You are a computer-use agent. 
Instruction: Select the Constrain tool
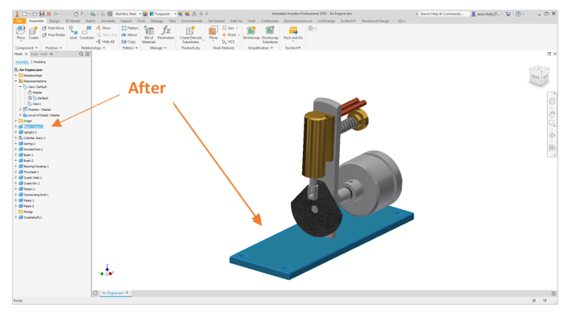tap(86, 33)
